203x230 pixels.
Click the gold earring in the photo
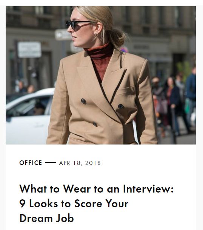[x=96, y=36]
